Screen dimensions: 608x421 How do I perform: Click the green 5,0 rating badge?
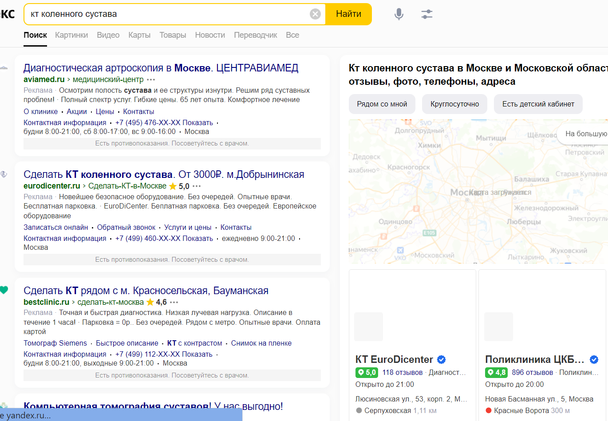367,373
